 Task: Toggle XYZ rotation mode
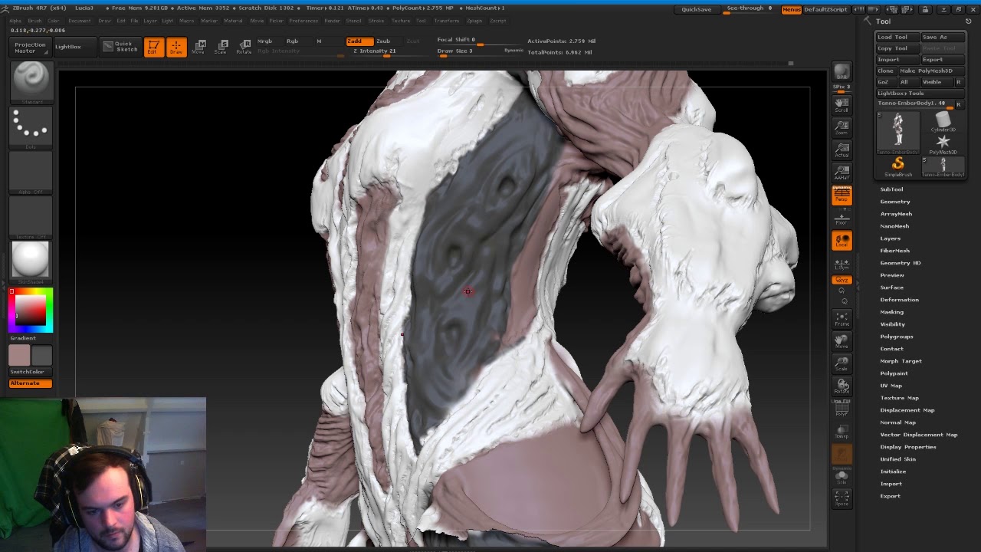tap(842, 280)
